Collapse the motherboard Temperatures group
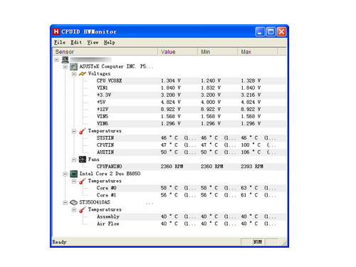356x267 pixels. tap(74, 131)
